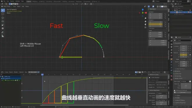Click the Calculate motion paths button

[x=183, y=93]
